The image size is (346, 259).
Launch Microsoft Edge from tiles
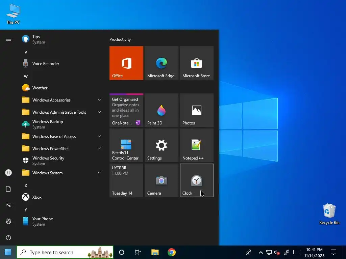tap(161, 63)
